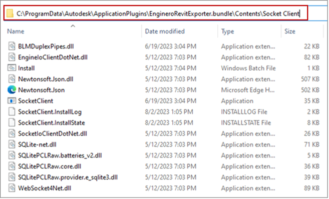
Task: Click 8/2/2023 1:05 PM date for InstallLog
Action: [169, 112]
